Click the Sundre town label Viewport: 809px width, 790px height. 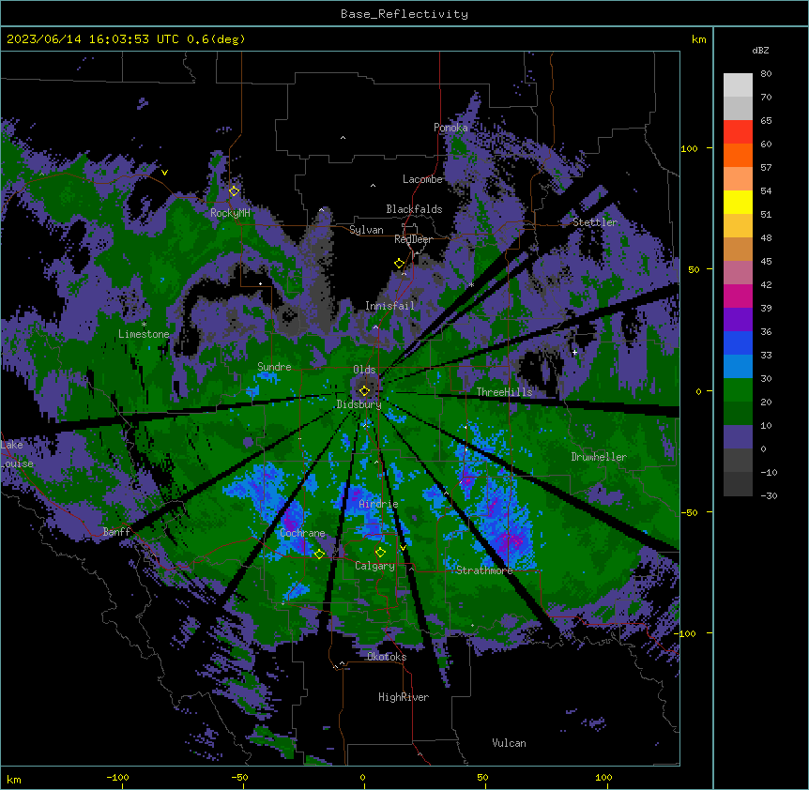(274, 367)
